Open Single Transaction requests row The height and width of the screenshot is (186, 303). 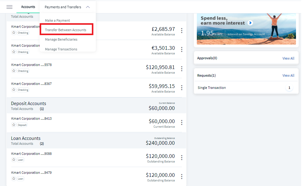pyautogui.click(x=246, y=88)
